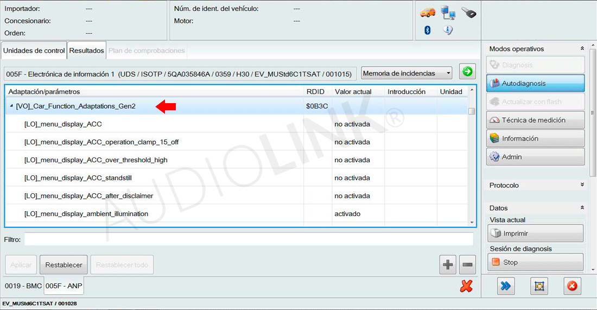Click the Bluetooth status icon
The height and width of the screenshot is (310, 597).
(x=428, y=30)
